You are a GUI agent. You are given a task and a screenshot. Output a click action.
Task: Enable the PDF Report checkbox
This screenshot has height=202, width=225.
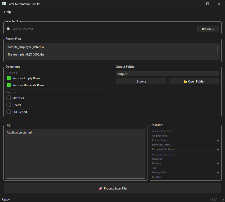tap(9, 112)
